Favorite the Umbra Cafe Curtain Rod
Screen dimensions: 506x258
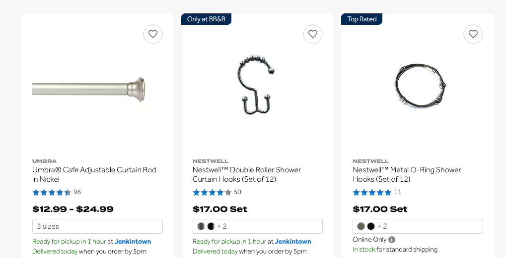pyautogui.click(x=153, y=34)
